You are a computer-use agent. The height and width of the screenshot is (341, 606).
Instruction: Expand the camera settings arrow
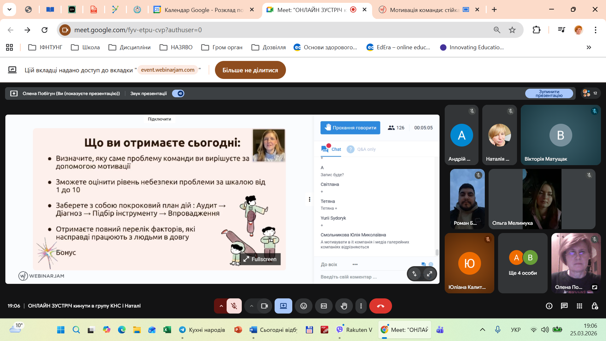(251, 306)
